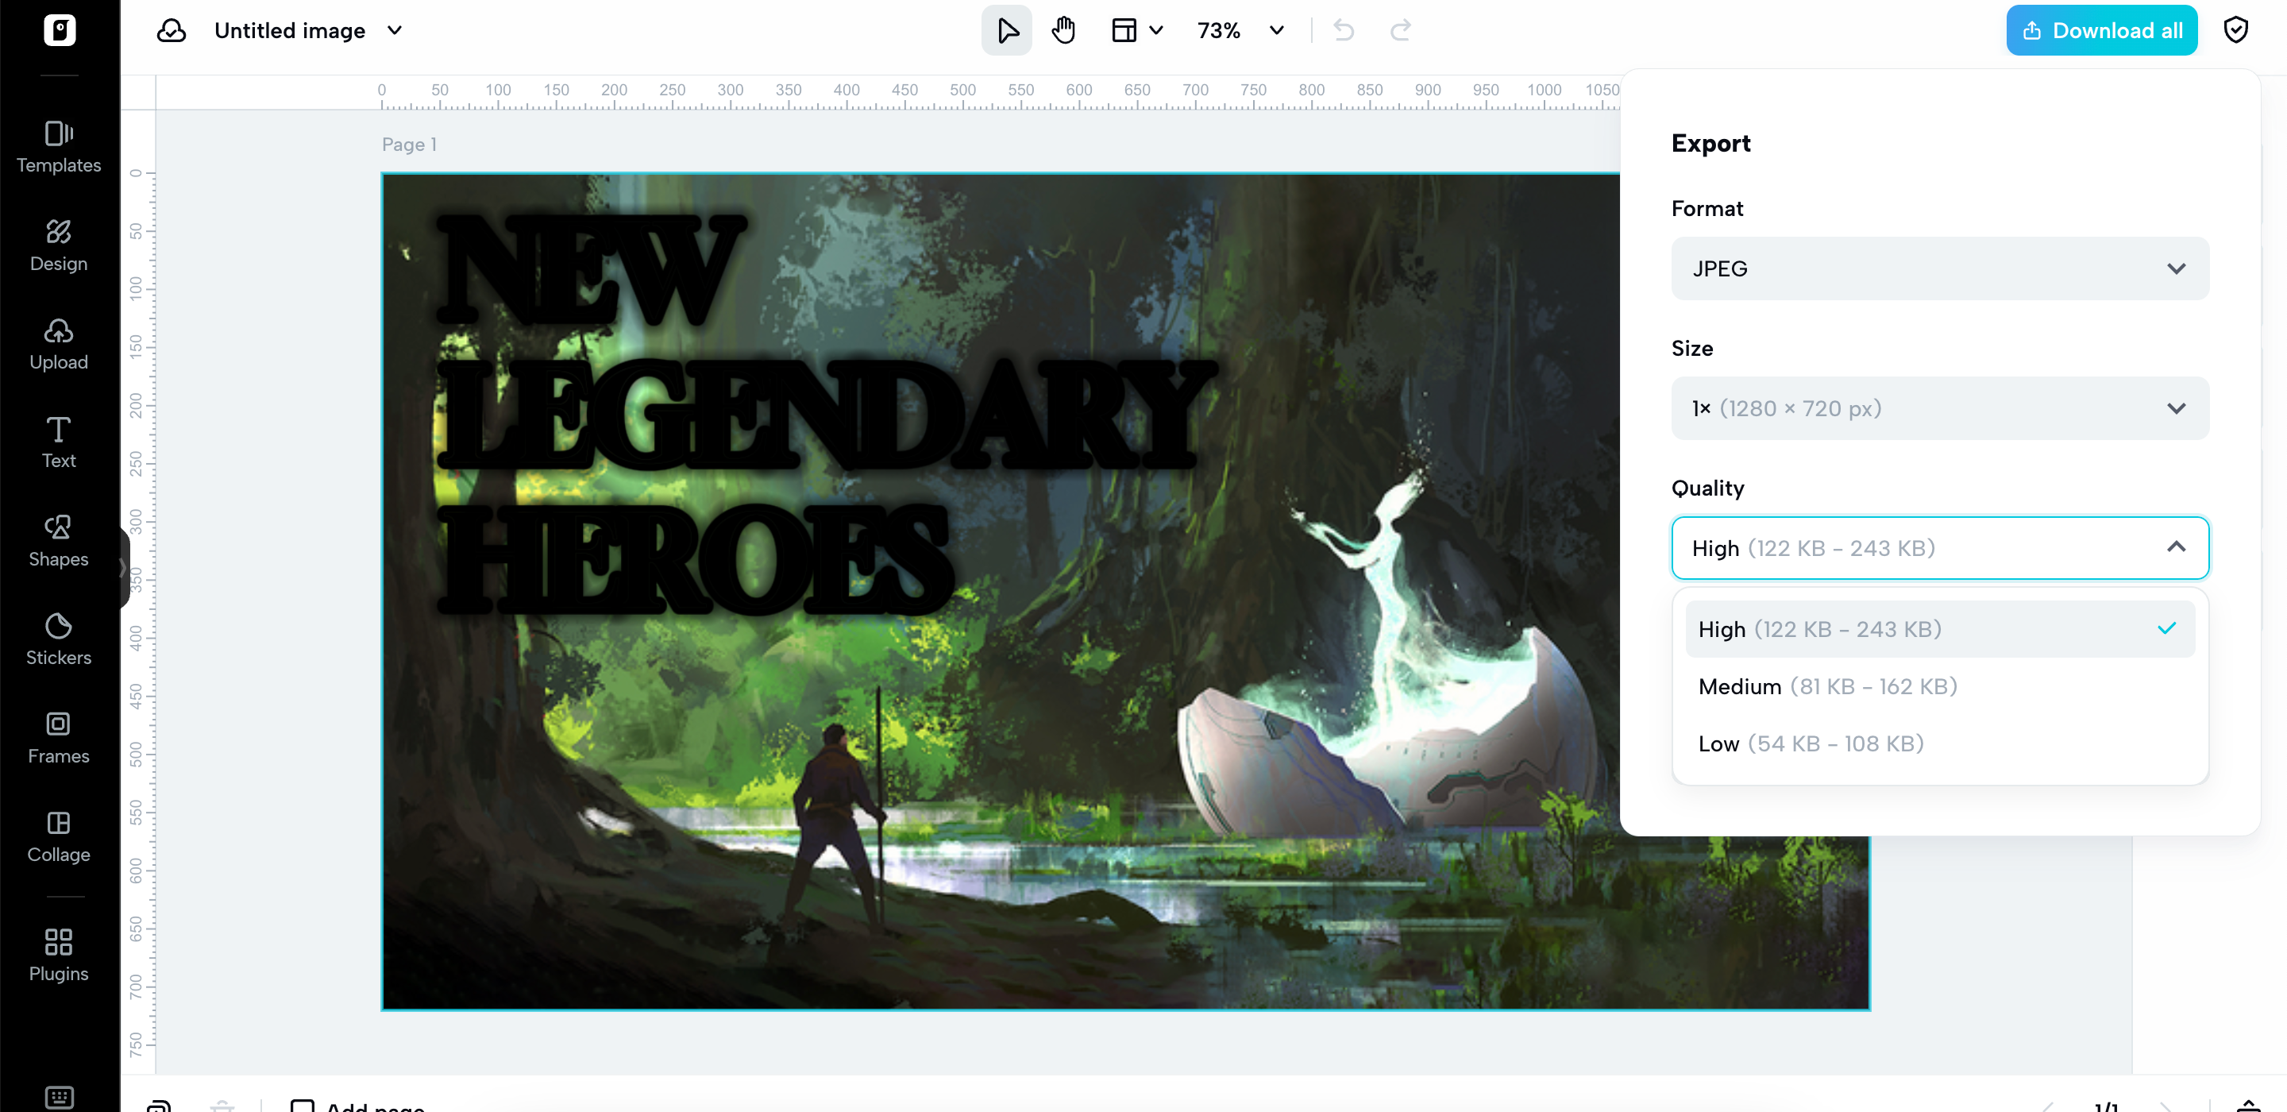Expand the Size 1x dropdown
2287x1112 pixels.
coord(1939,408)
